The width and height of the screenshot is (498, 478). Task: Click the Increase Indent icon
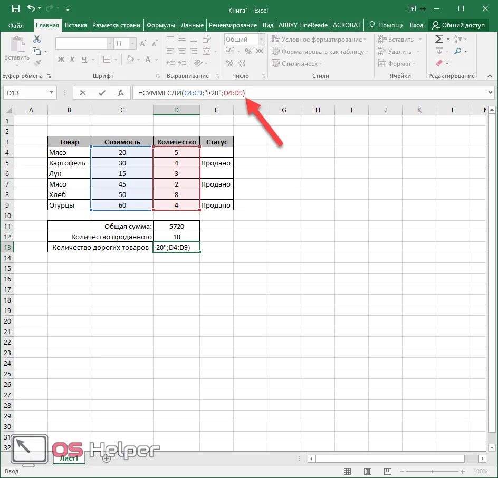click(182, 63)
